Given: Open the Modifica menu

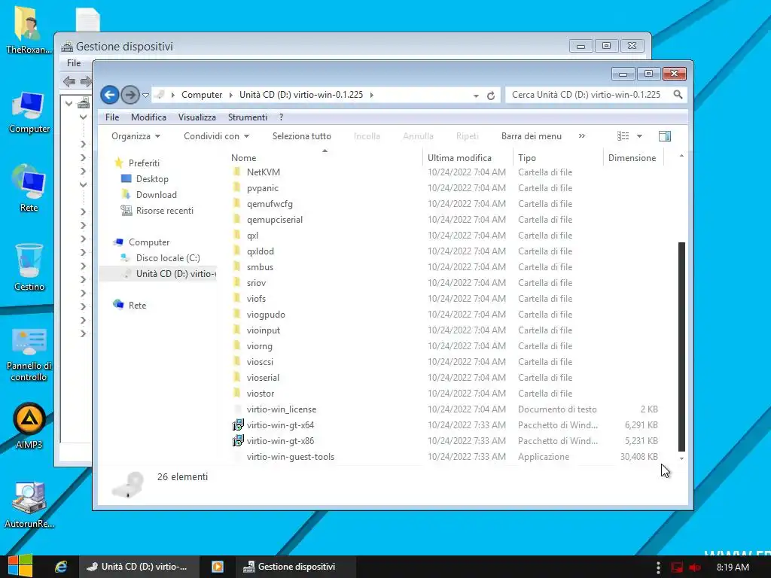Looking at the screenshot, I should point(148,117).
